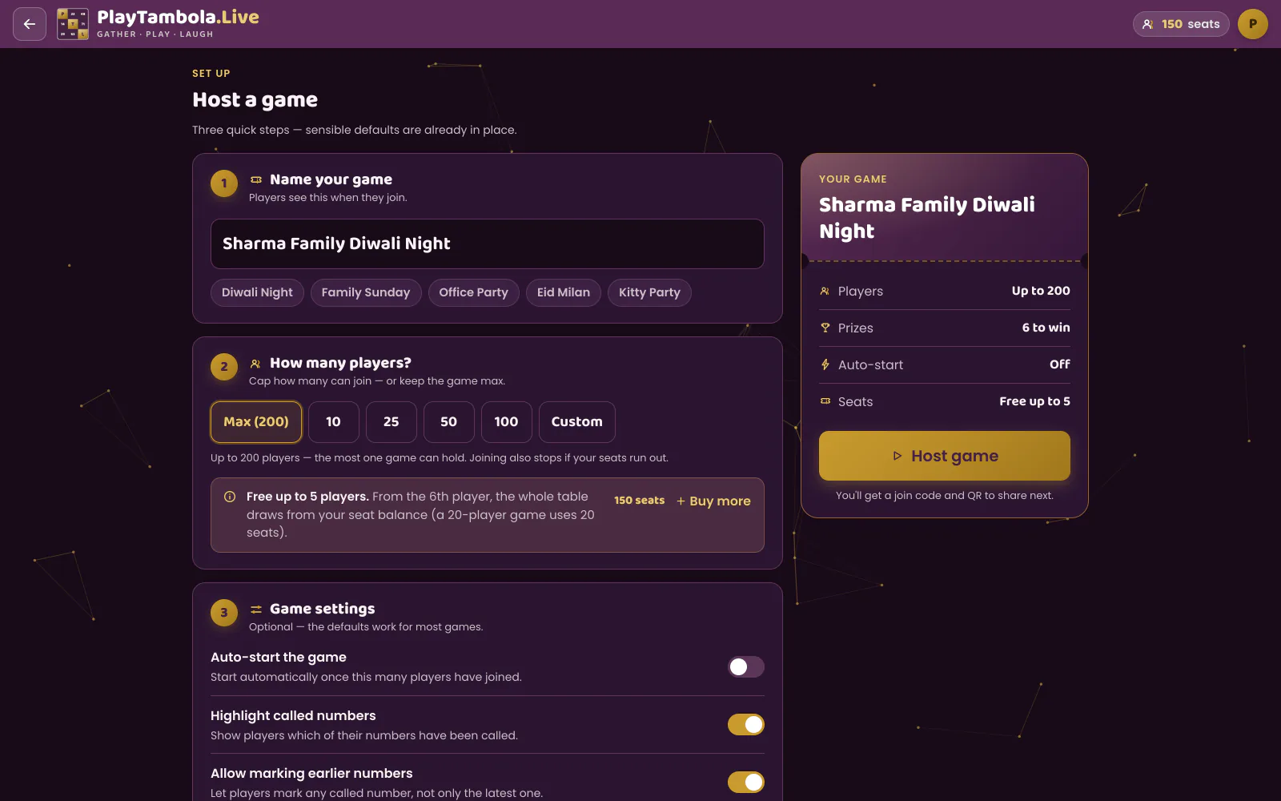Disable Allow marking earlier numbers
The width and height of the screenshot is (1281, 801).
[x=745, y=782]
